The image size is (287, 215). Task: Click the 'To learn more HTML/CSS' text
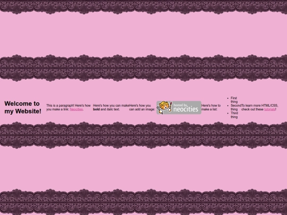pos(259,106)
